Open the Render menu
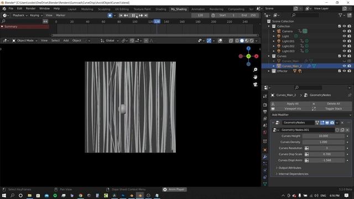 [31, 8]
